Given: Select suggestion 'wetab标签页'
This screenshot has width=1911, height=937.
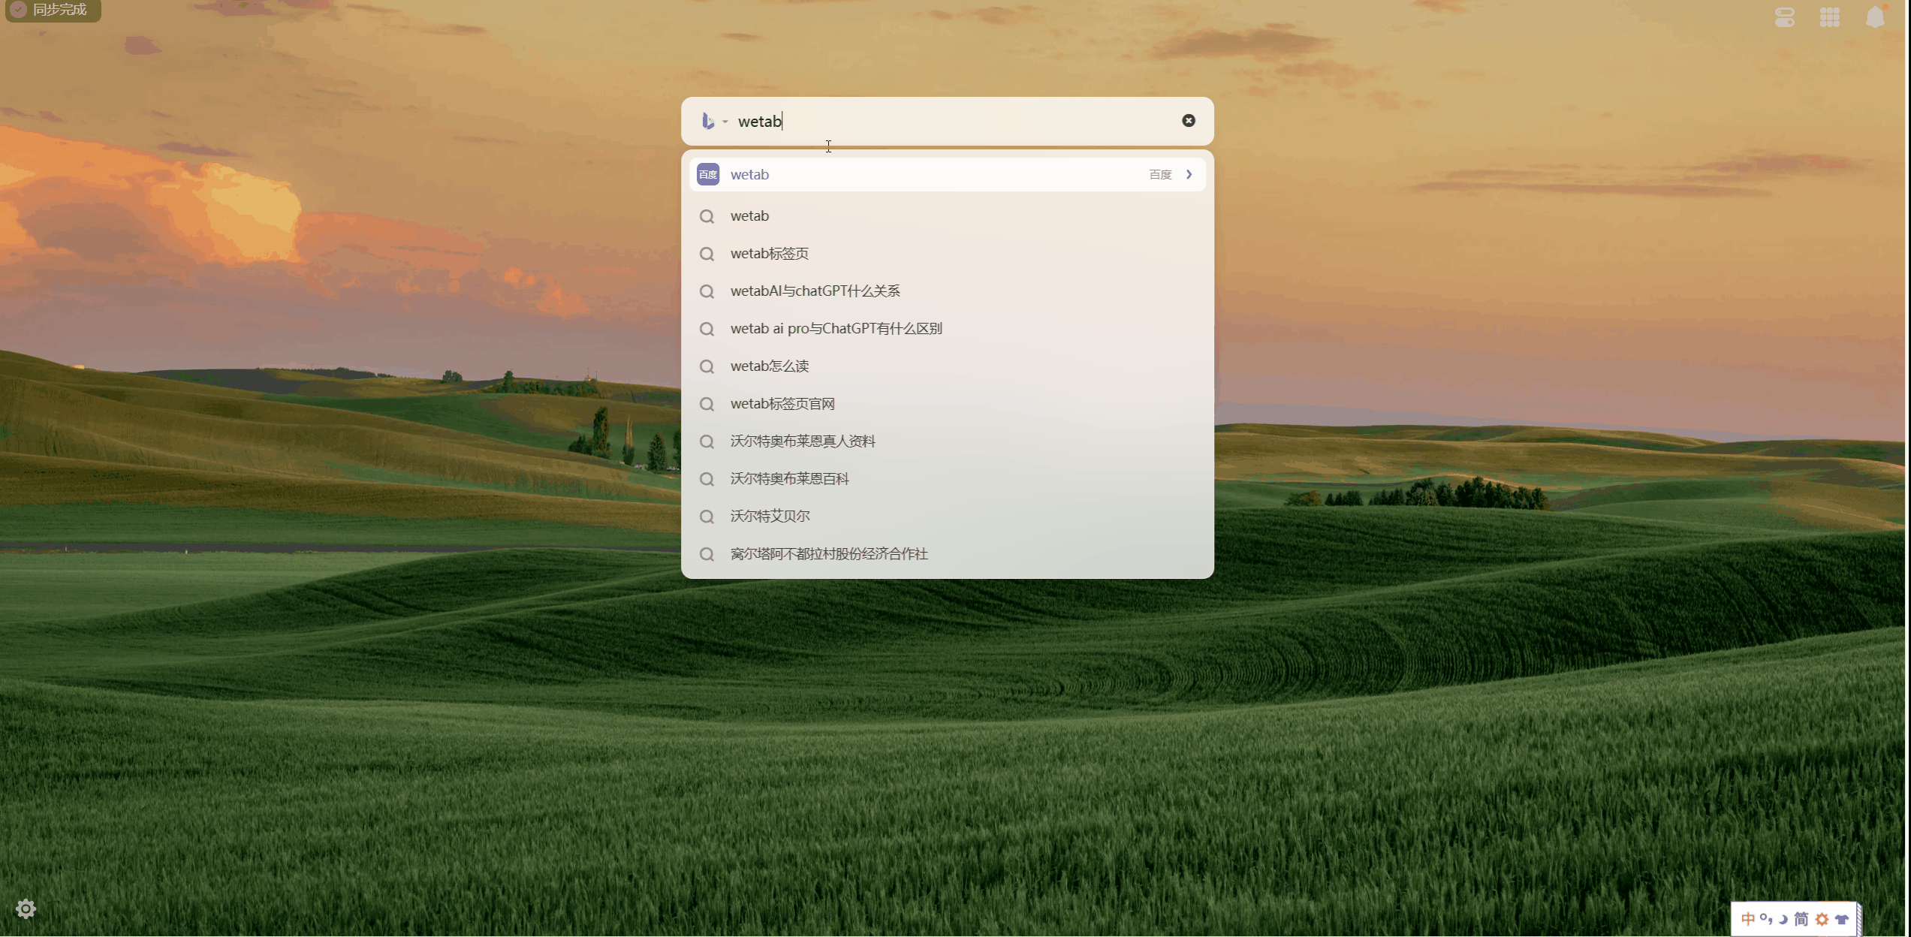Looking at the screenshot, I should tap(769, 254).
